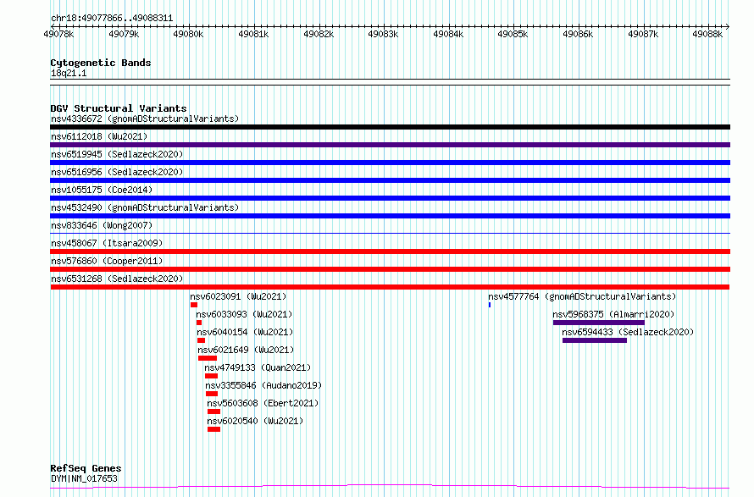Image resolution: width=754 pixels, height=497 pixels.
Task: Select the black nsv4336672 variant bar
Action: coord(390,127)
